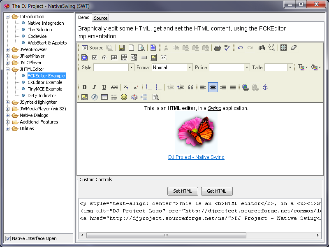Insert radio button form element from toolbar
329x247 pixels.
coord(104,58)
